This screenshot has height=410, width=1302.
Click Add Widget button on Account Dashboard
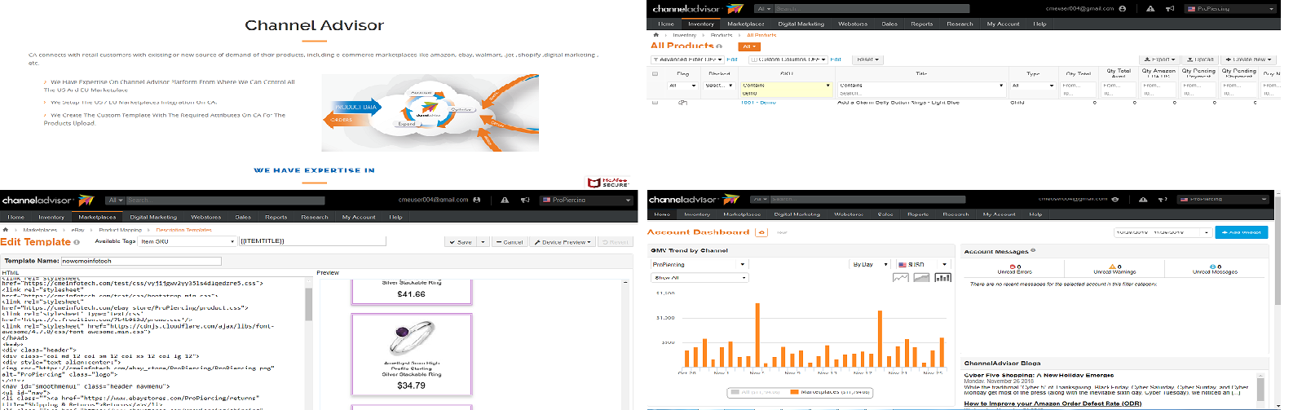click(x=1241, y=232)
